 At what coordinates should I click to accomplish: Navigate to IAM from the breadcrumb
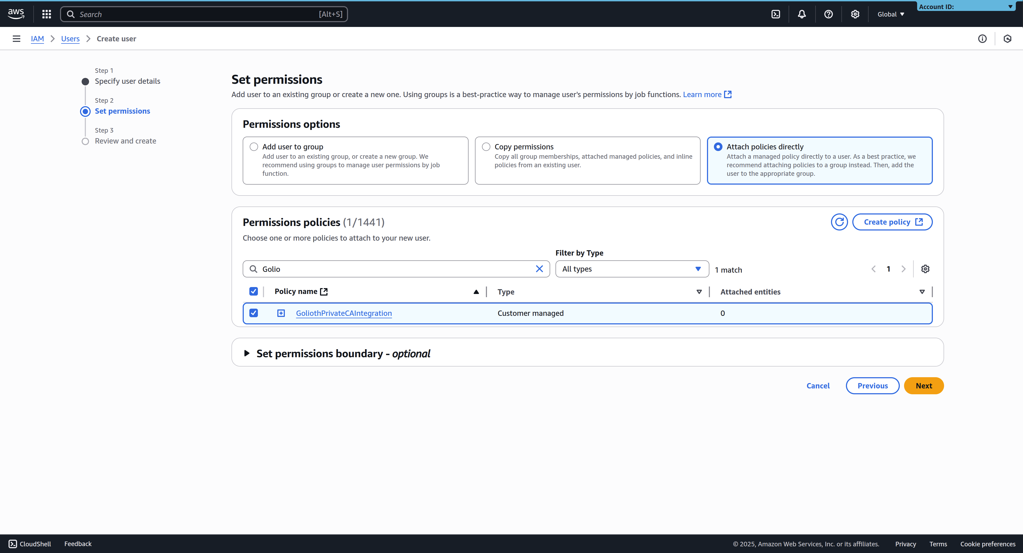coord(37,38)
